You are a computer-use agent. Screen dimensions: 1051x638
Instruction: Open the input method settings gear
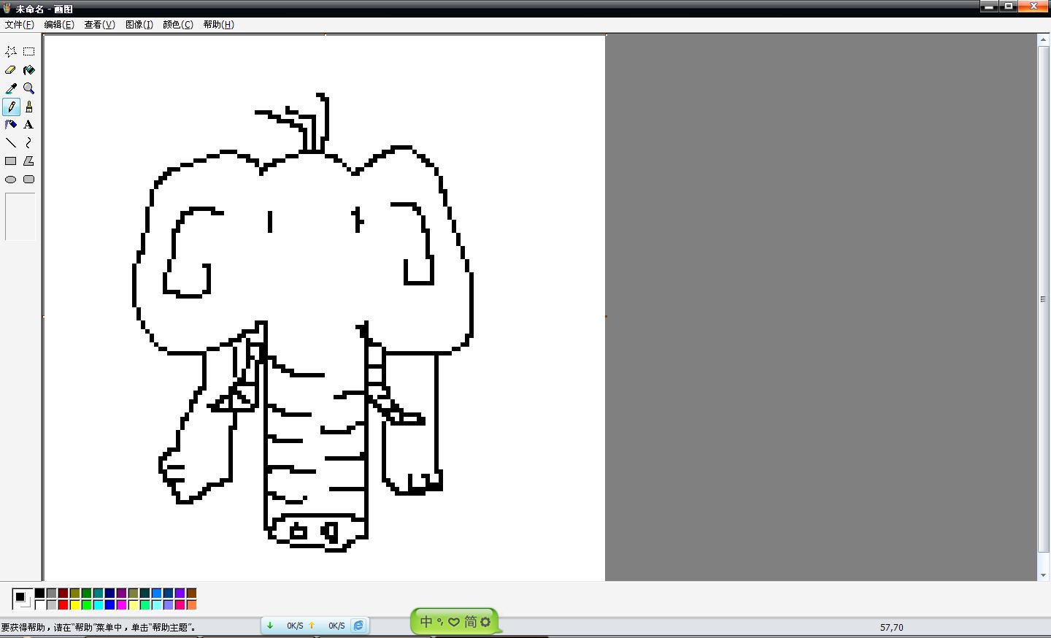485,622
